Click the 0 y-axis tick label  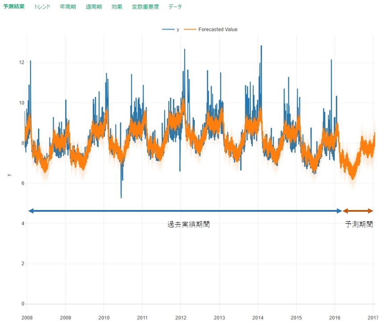coord(23,304)
